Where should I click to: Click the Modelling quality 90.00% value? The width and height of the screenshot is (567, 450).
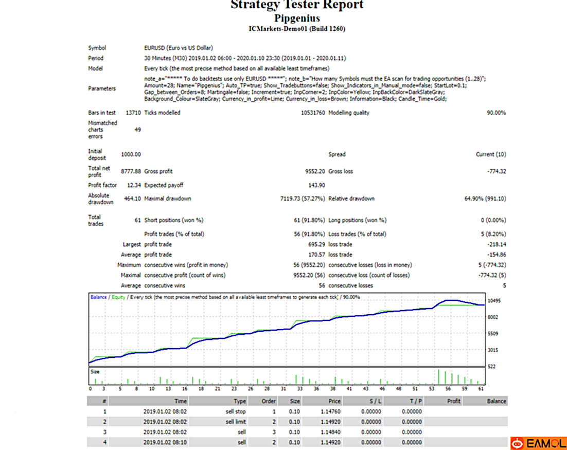pyautogui.click(x=496, y=113)
